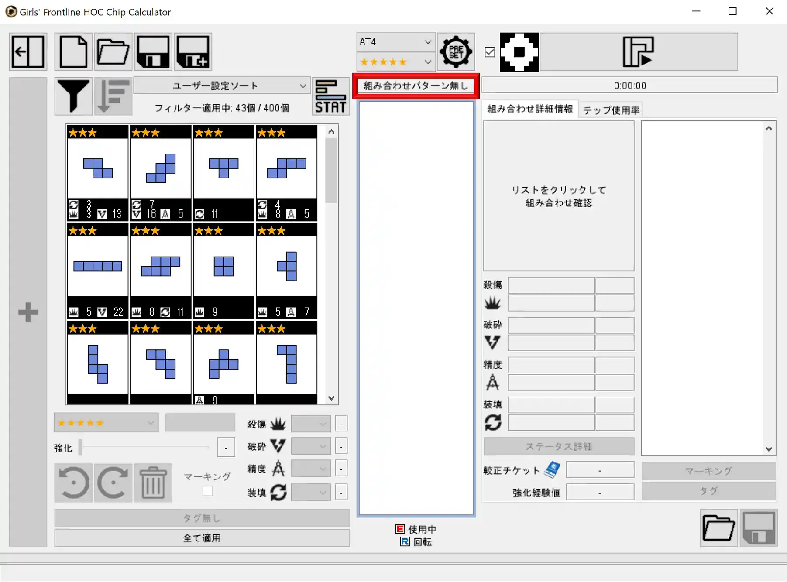Select the square four-block chip with 9
Image resolution: width=787 pixels, height=582 pixels.
[223, 271]
